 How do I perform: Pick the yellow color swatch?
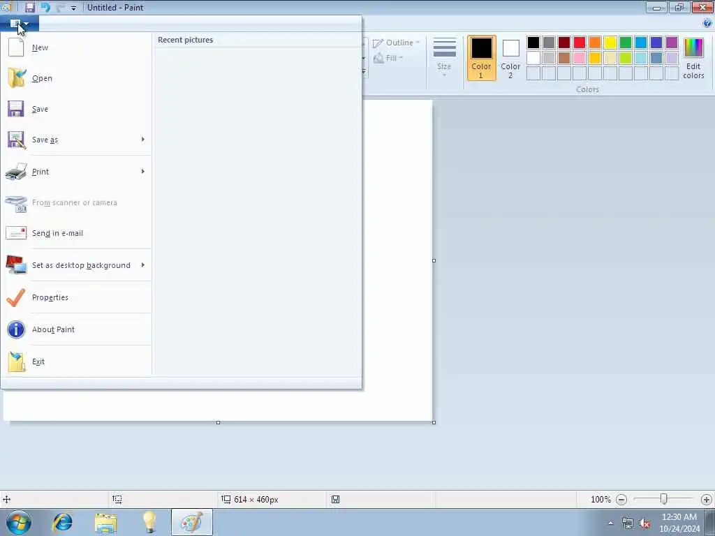(x=610, y=43)
